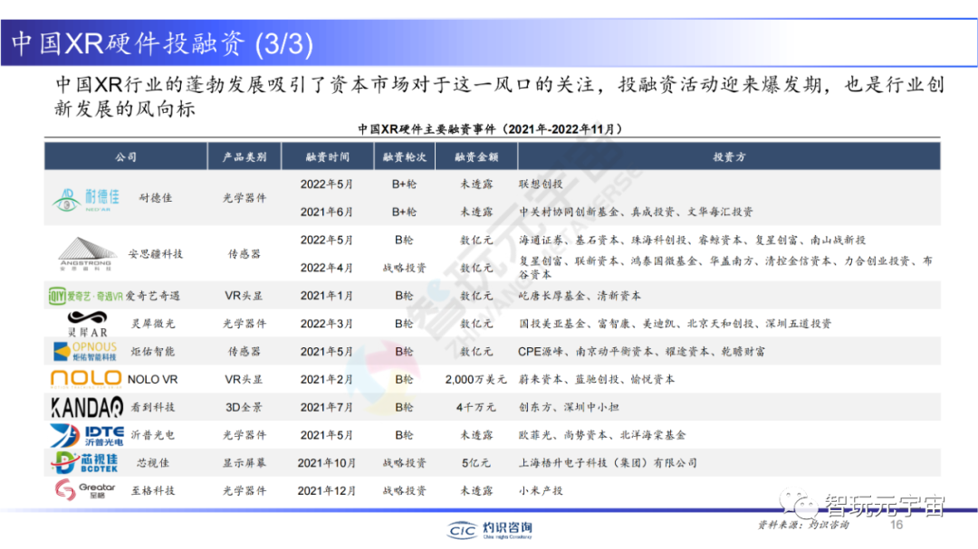Click the investor cell 创东方、深圳中小担
Image resolution: width=978 pixels, height=549 pixels.
click(569, 407)
